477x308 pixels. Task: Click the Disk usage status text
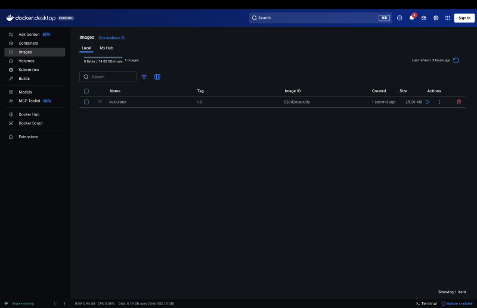[146, 303]
